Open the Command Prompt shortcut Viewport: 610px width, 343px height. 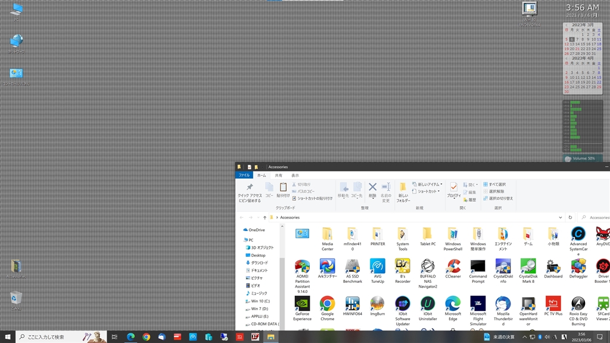[x=478, y=266]
